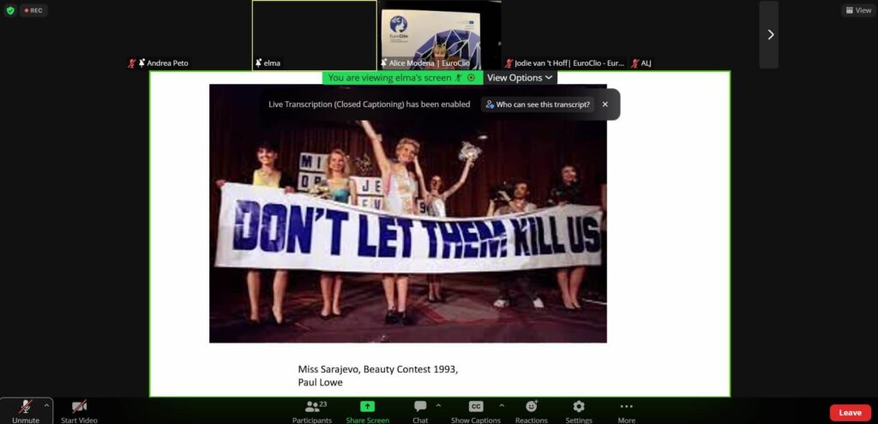
Task: Open the View layout menu
Action: 857,10
